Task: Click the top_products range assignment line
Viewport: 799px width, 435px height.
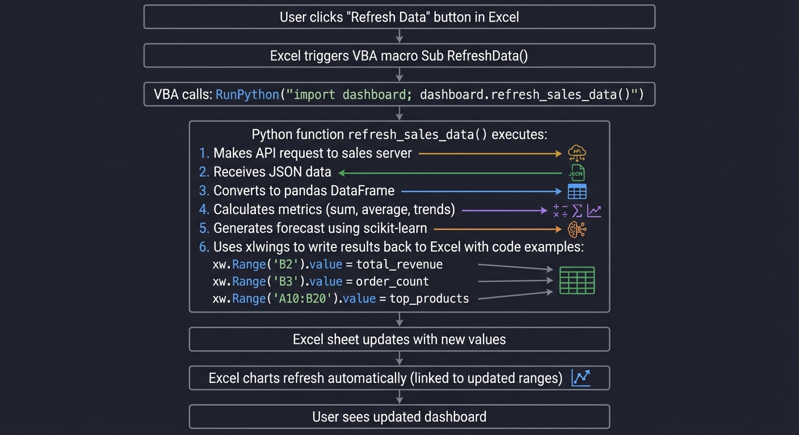Action: pyautogui.click(x=340, y=298)
